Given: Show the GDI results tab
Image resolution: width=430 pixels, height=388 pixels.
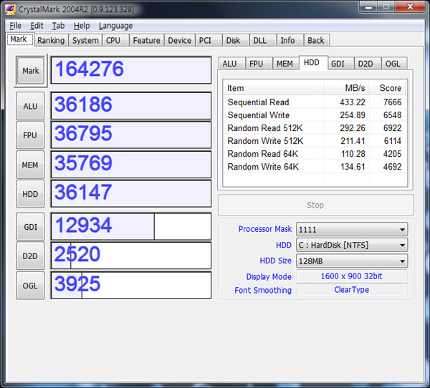Looking at the screenshot, I should point(340,64).
